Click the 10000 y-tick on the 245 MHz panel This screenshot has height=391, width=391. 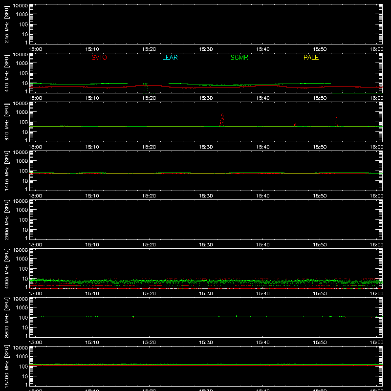(21, 6)
